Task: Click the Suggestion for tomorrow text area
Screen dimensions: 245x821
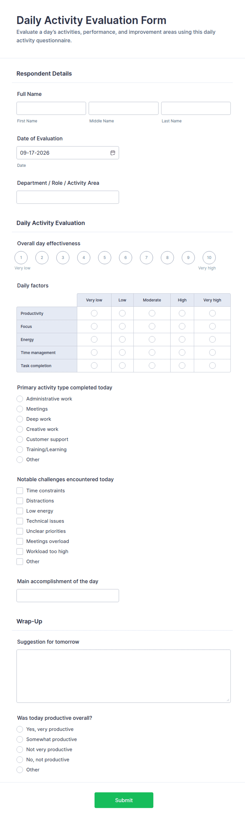Action: 124,676
